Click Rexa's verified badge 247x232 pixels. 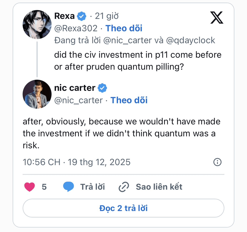tap(82, 16)
